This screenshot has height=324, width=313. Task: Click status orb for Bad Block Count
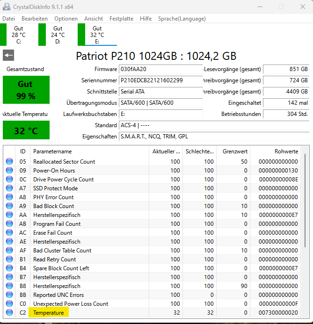[9, 206]
